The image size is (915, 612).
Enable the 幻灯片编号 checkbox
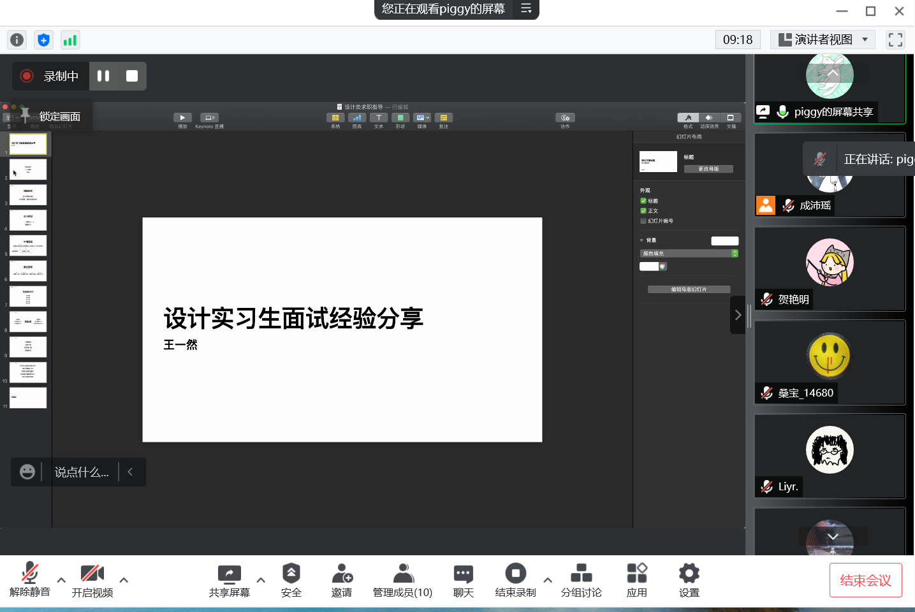(x=643, y=221)
